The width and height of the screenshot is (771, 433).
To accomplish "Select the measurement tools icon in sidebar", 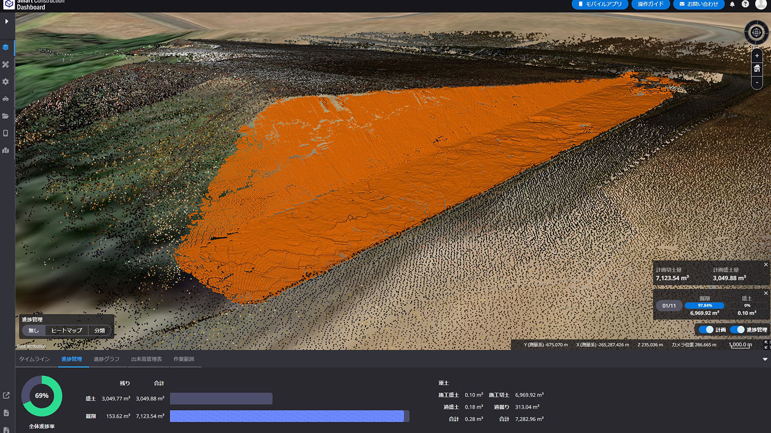I will pyautogui.click(x=6, y=65).
